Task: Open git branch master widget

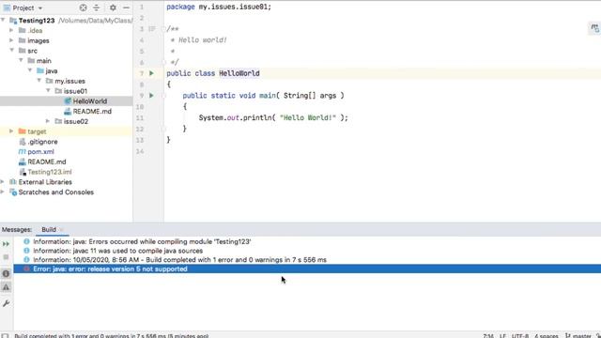Action: 578,336
